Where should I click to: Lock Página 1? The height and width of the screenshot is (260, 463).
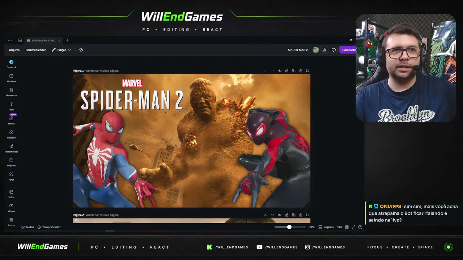286,71
